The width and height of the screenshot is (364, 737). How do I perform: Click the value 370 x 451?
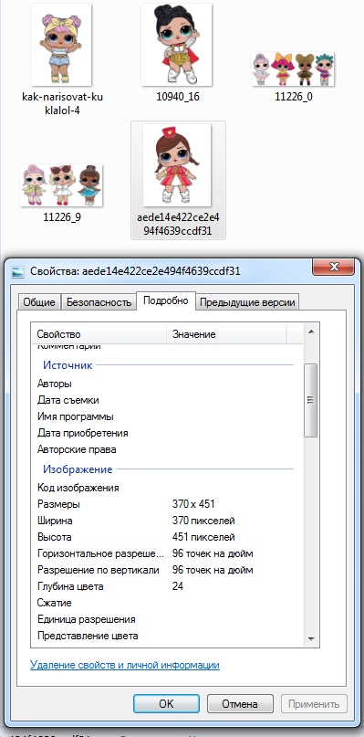point(193,504)
